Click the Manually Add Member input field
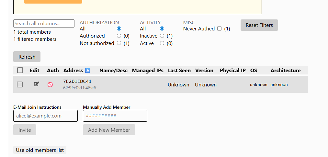Viewport: 328px width, 157px height. (x=115, y=116)
